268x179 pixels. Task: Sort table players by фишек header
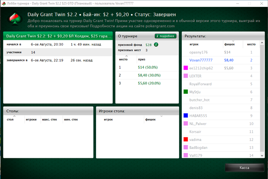tap(150, 119)
